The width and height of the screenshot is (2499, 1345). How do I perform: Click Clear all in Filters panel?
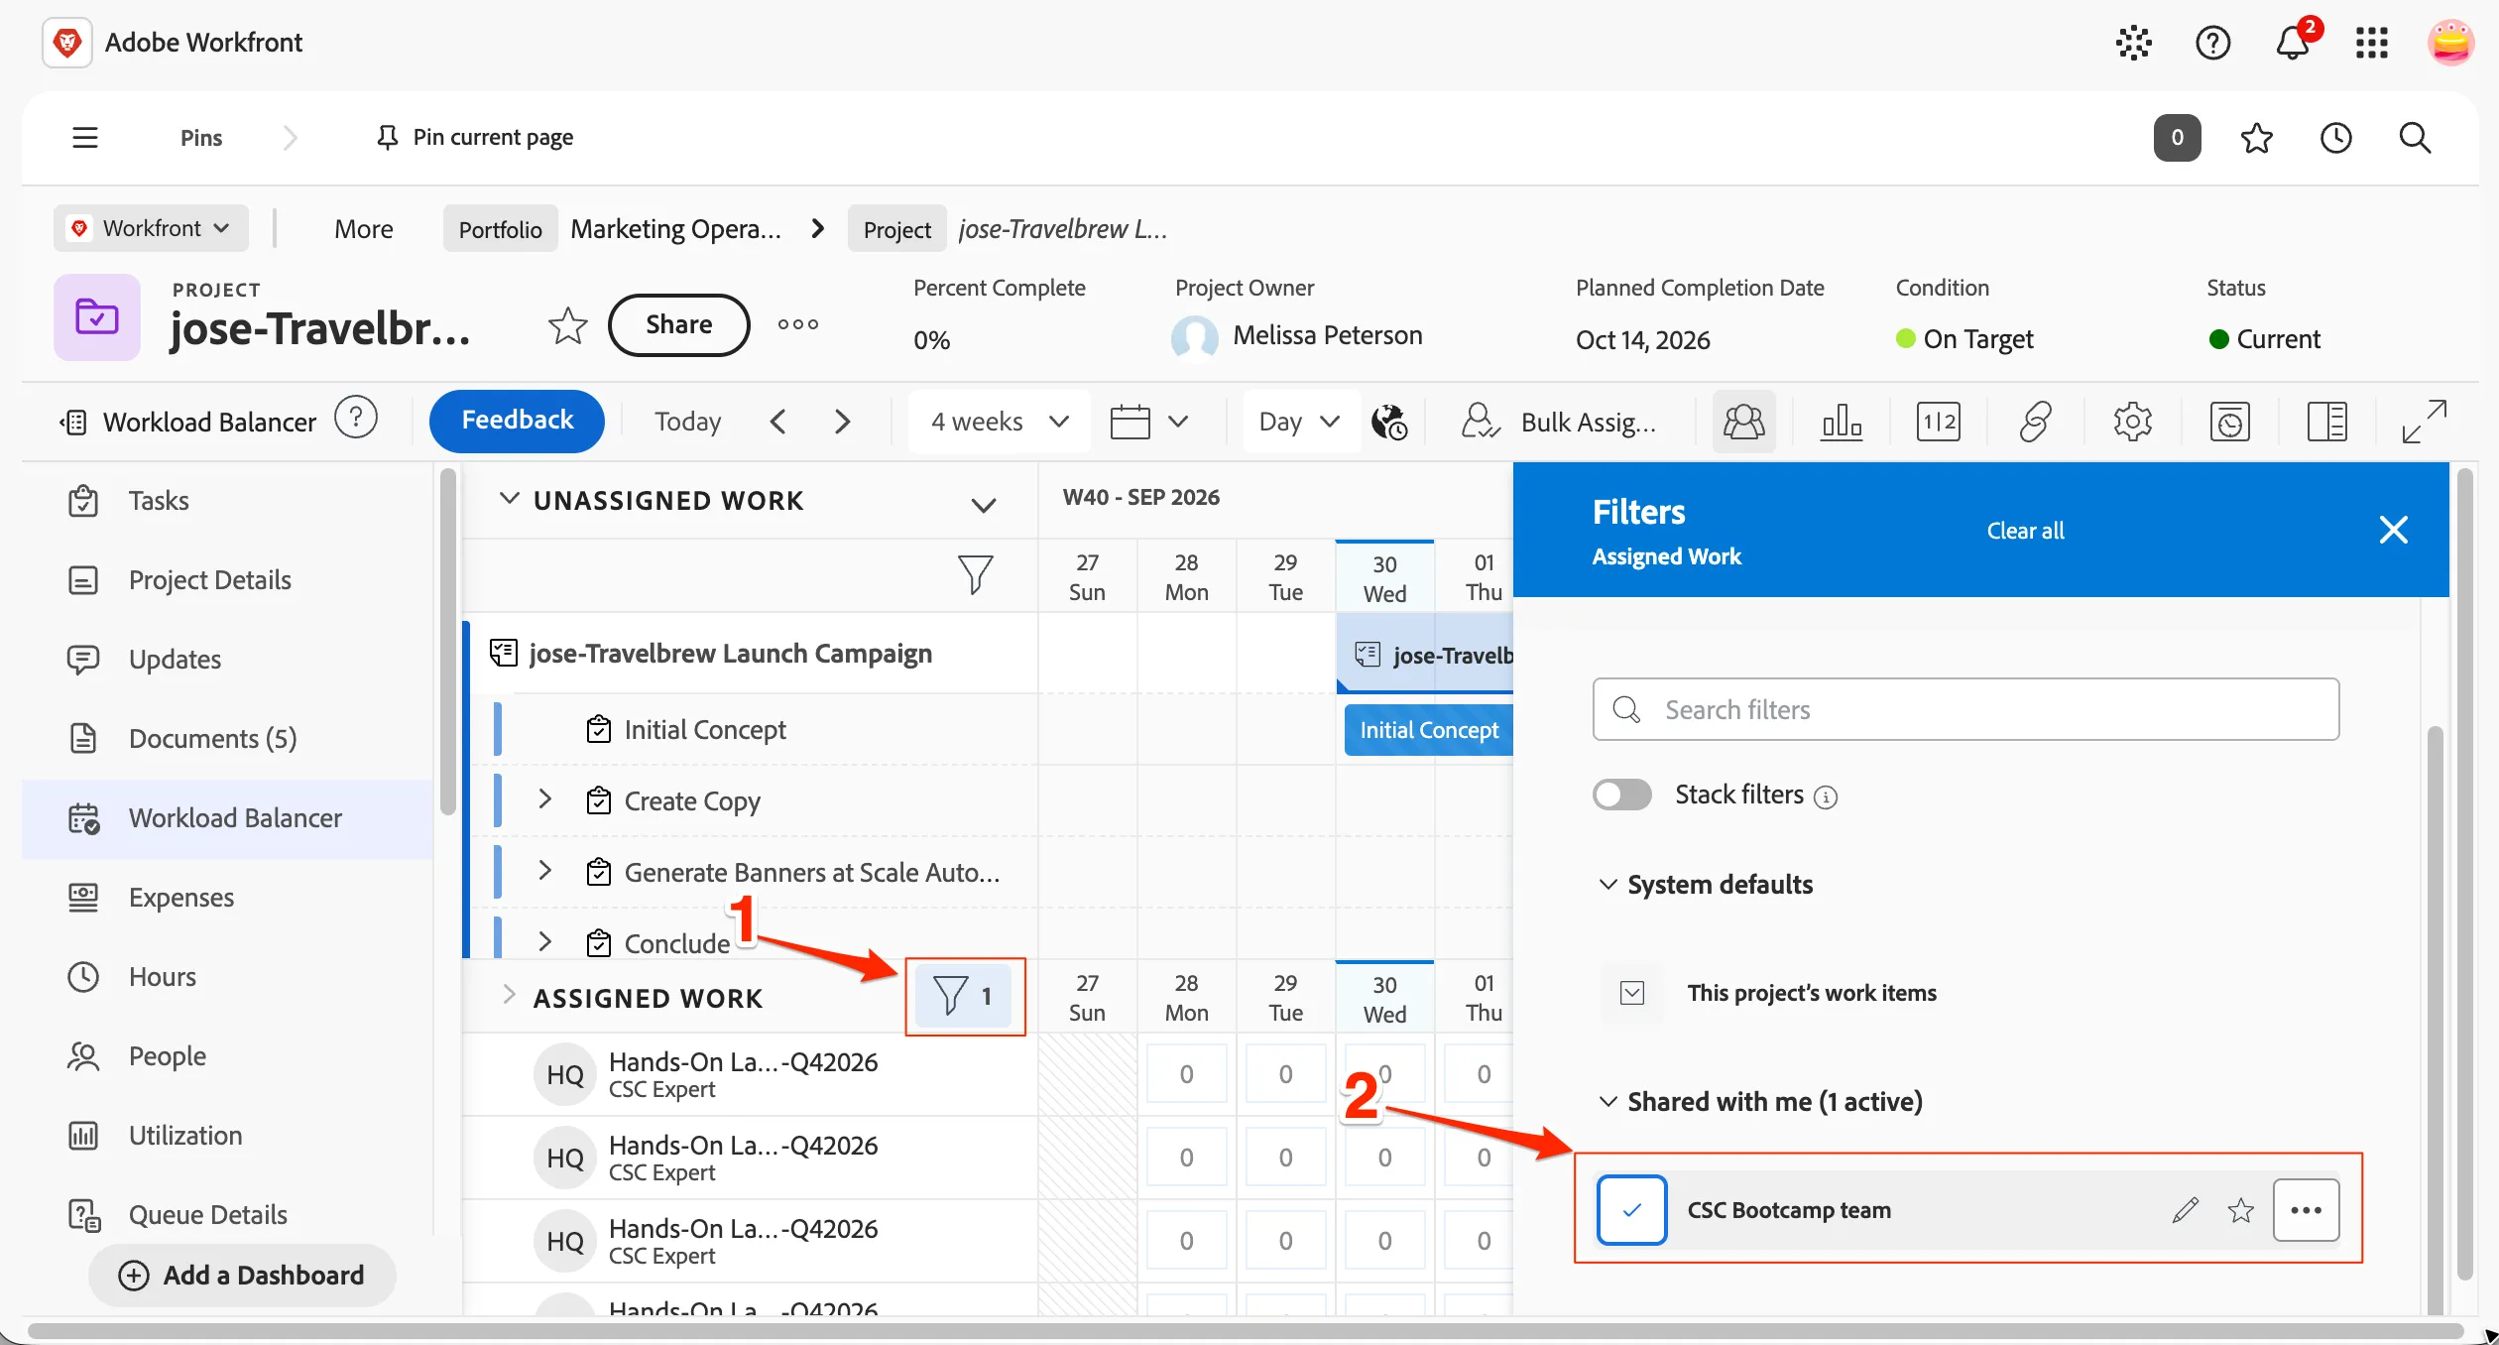[2025, 531]
